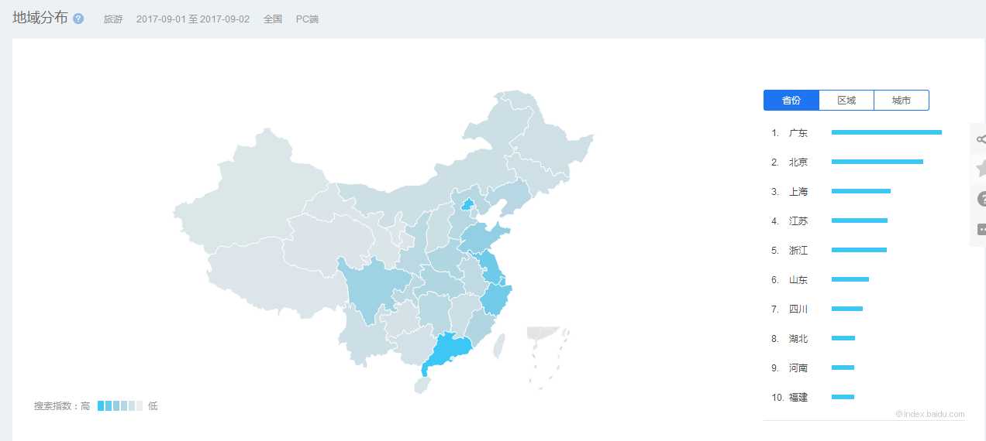Click Hainan island on the map

[421, 384]
